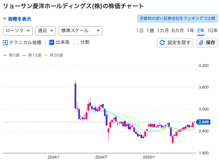
Task: Click the plus icon beside テクニカル指標
Action: coord(5,43)
